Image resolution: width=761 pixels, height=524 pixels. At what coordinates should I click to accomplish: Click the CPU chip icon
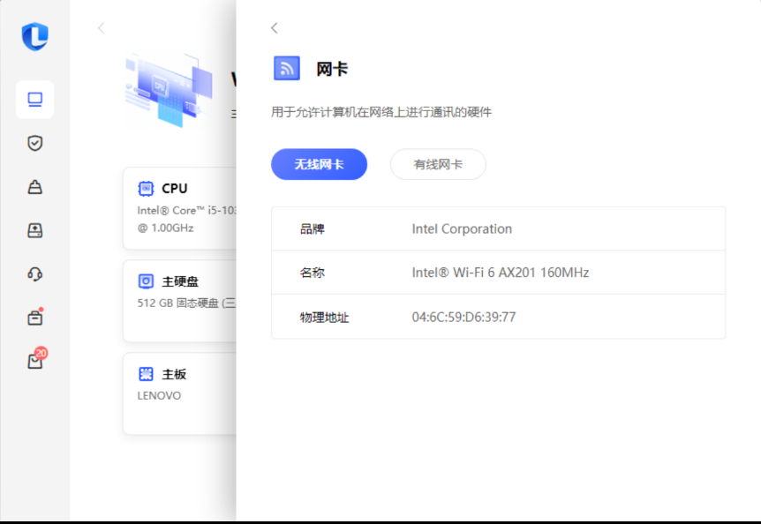click(x=146, y=188)
